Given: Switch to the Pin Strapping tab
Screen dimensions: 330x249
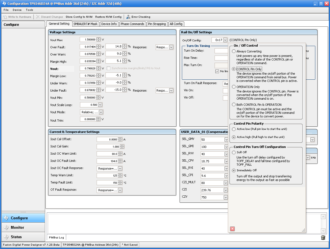Looking at the screenshot, I should pyautogui.click(x=157, y=24).
